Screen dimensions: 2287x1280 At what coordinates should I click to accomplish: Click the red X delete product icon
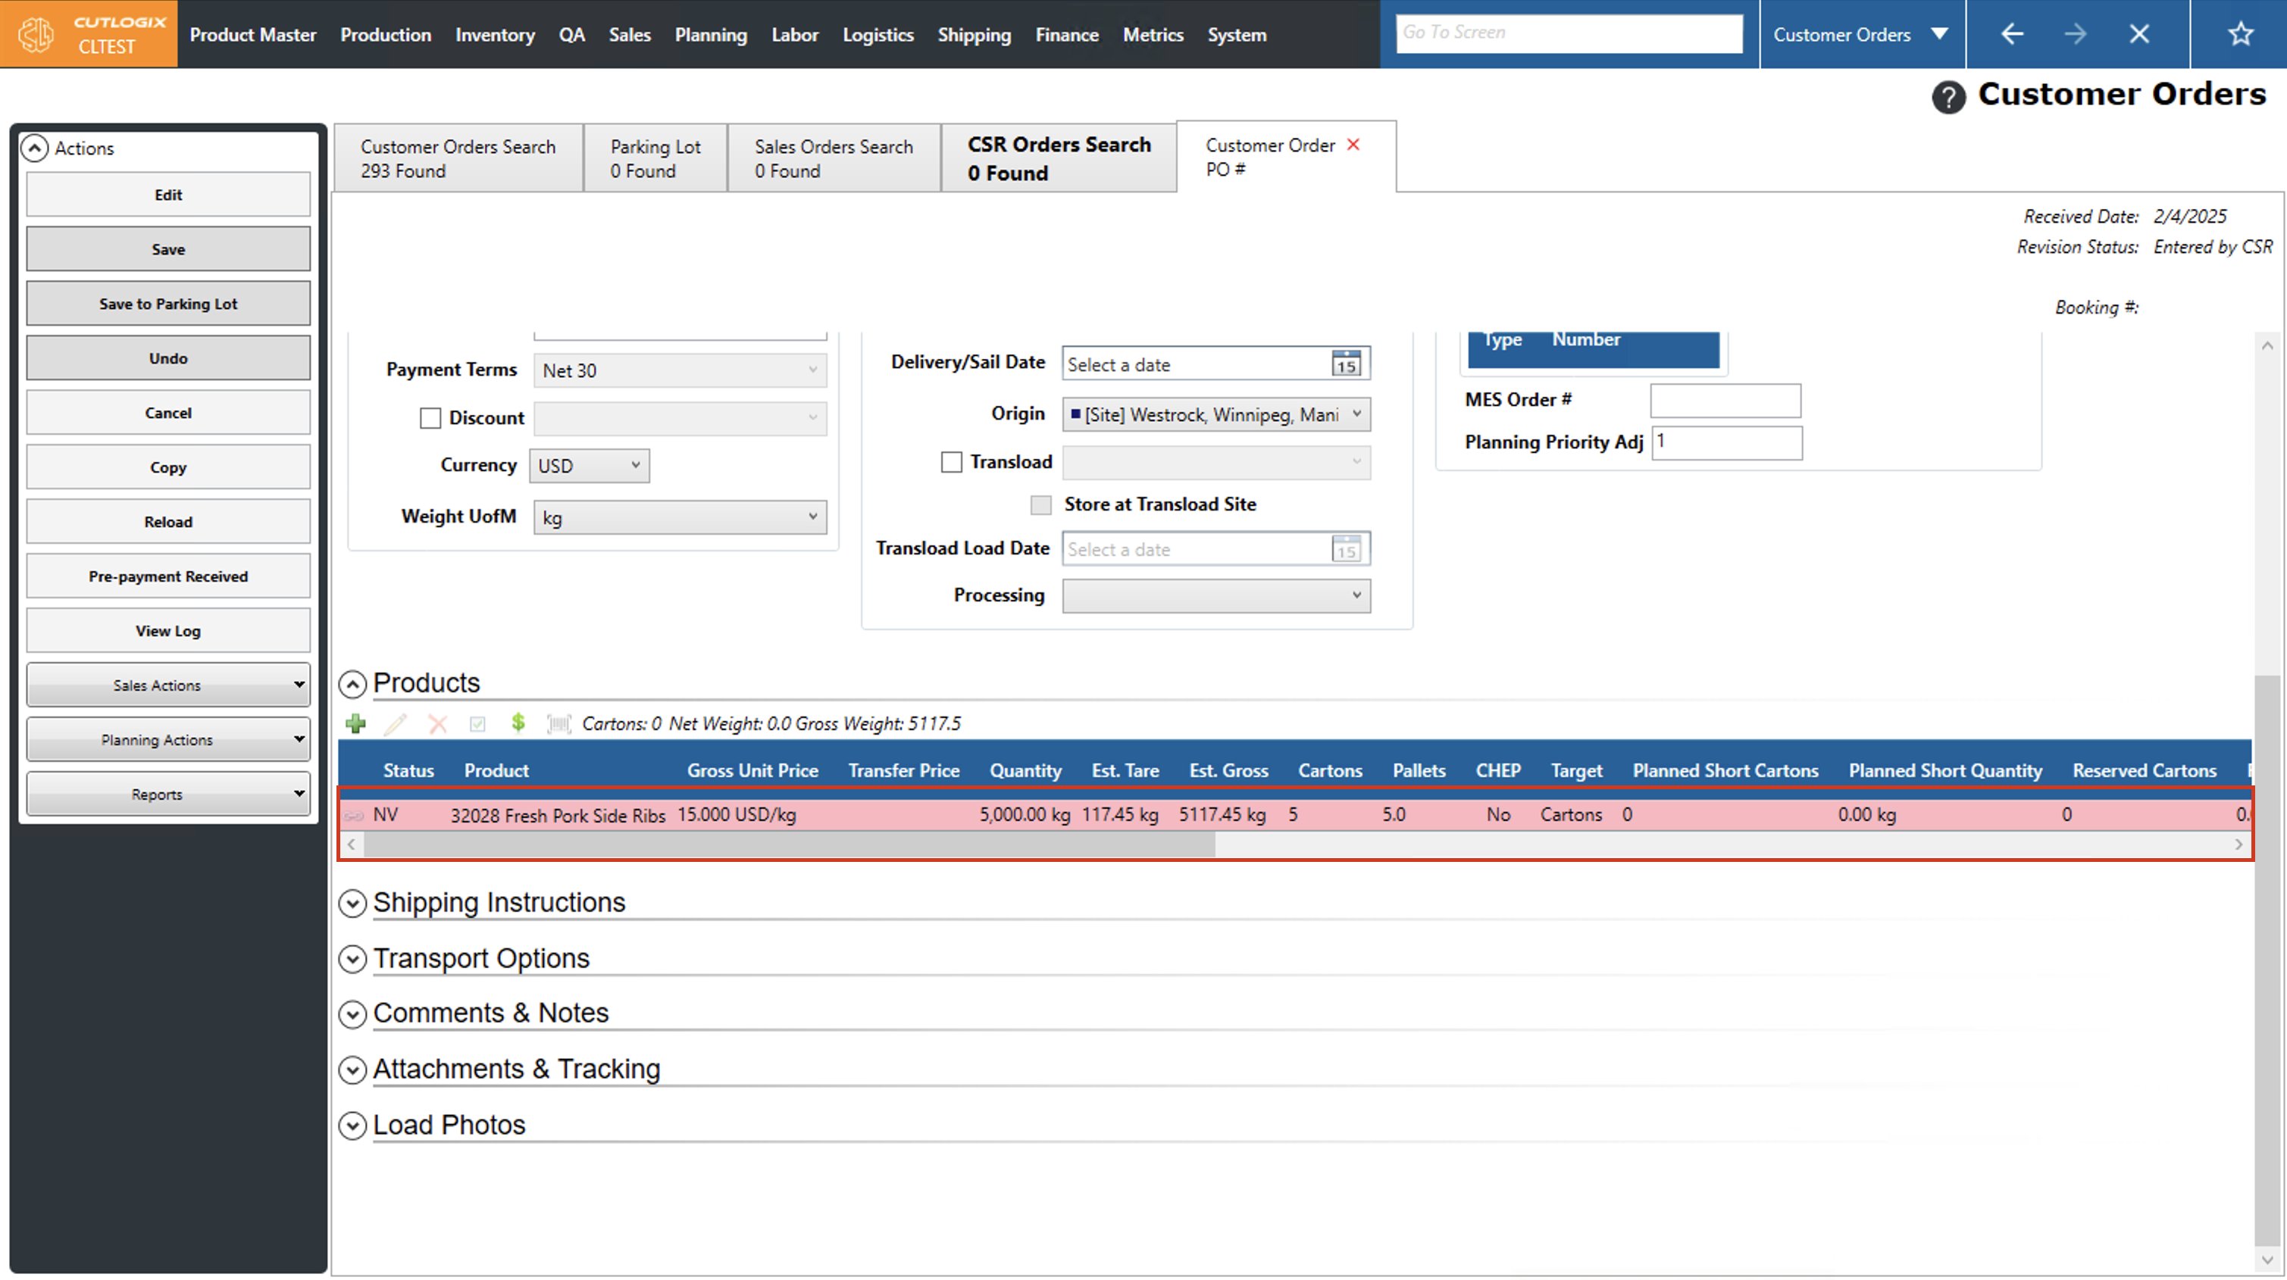click(438, 724)
